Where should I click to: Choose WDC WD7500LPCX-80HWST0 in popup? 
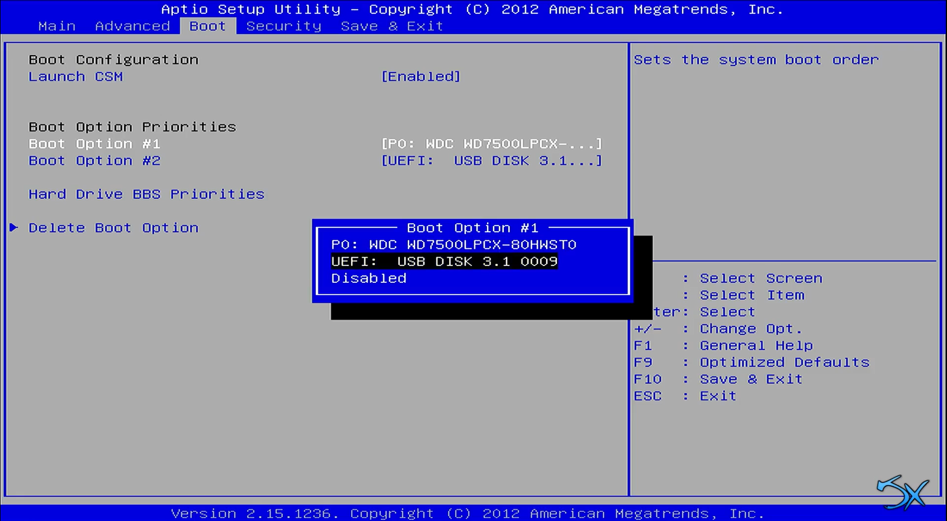coord(454,245)
